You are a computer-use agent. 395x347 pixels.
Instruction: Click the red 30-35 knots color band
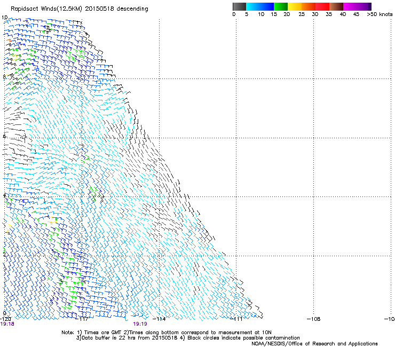pos(322,6)
